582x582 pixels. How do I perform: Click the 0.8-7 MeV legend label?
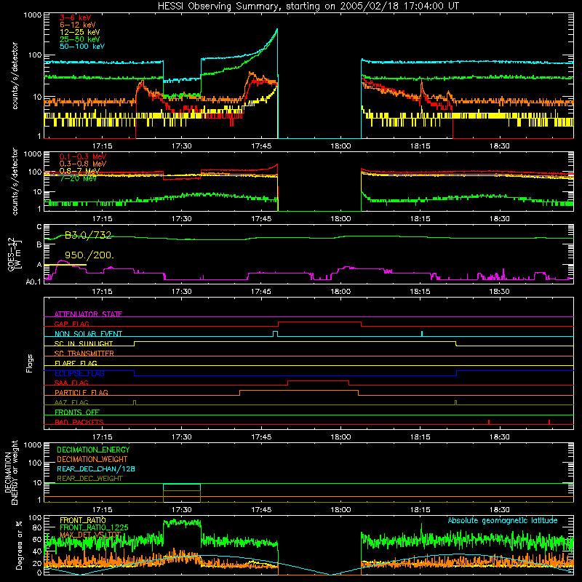pyautogui.click(x=79, y=171)
